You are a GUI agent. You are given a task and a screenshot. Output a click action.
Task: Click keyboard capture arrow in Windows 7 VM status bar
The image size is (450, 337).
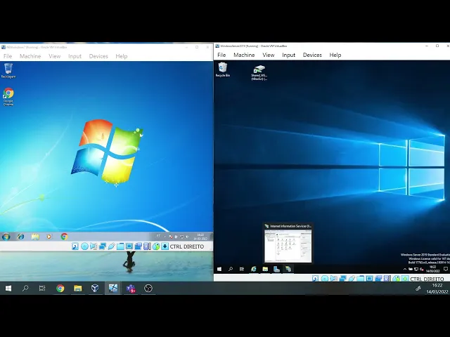[165, 246]
